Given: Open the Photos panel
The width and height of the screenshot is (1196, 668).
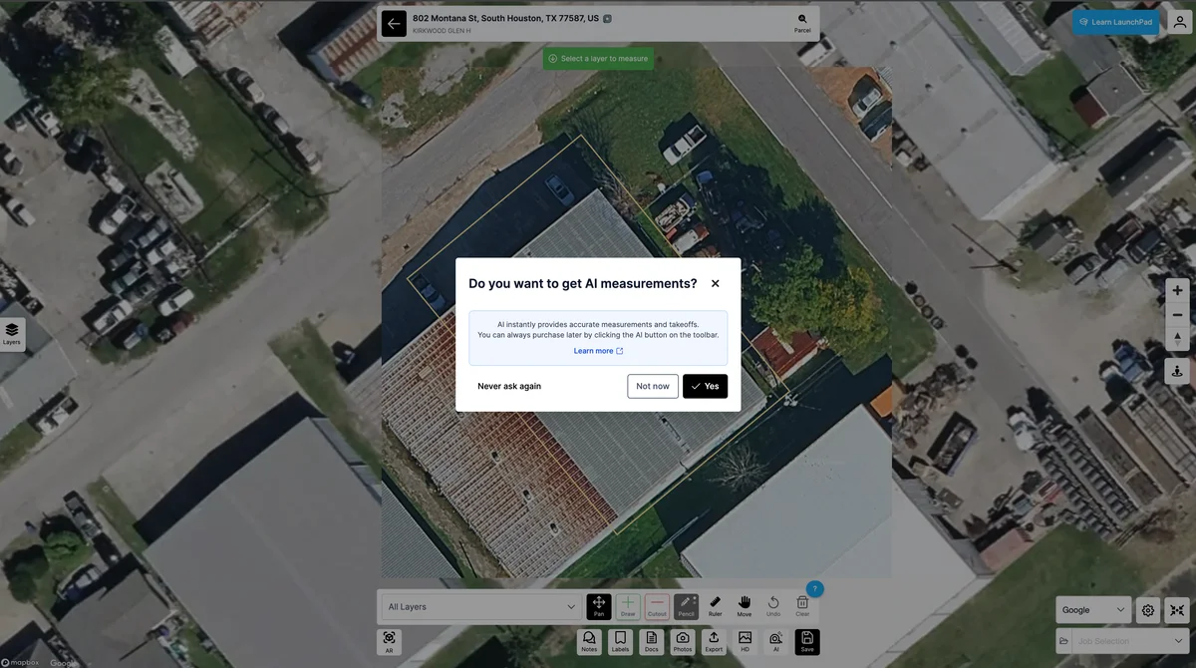Looking at the screenshot, I should (683, 640).
